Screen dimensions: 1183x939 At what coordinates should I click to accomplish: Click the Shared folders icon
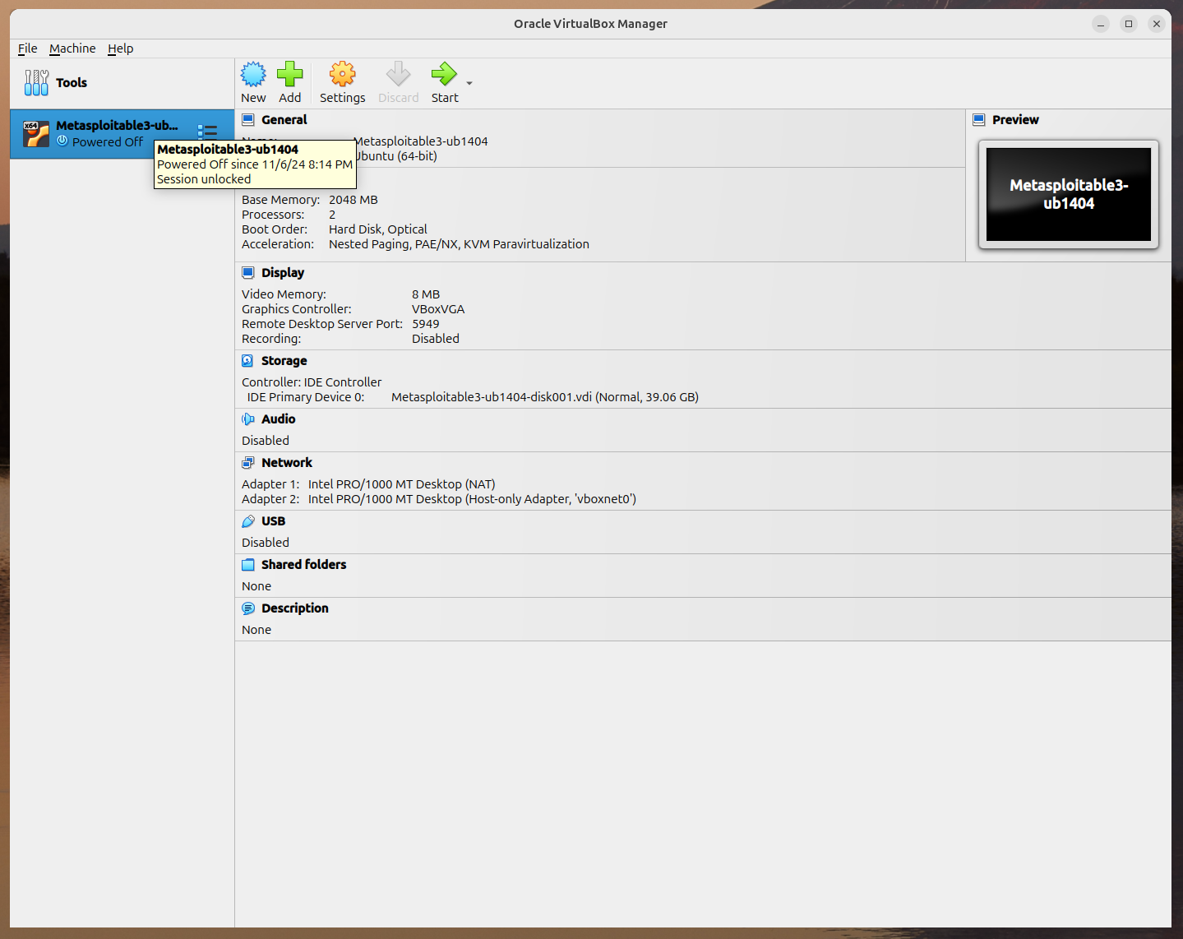248,564
